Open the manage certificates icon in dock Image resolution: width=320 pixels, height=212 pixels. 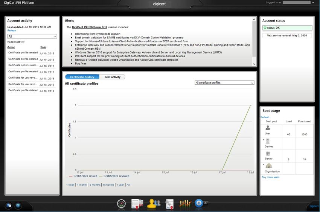coord(137,203)
